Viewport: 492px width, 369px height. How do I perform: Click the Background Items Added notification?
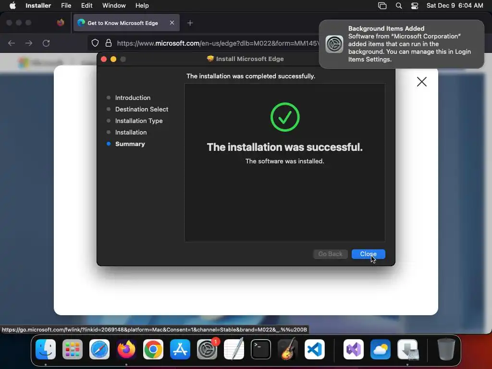tap(401, 44)
